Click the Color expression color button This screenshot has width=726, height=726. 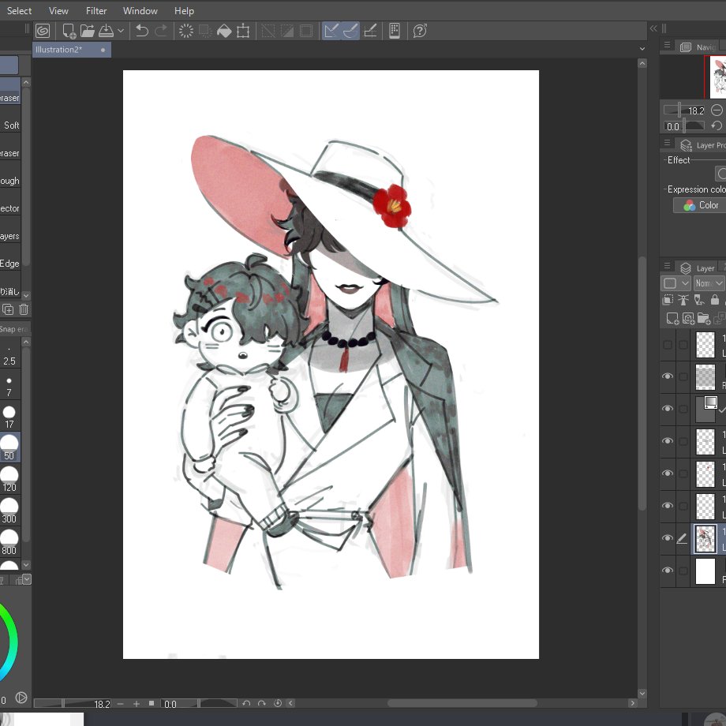click(701, 205)
